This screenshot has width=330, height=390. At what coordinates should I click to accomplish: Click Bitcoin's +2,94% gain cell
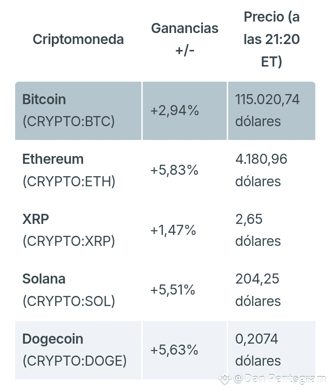pyautogui.click(x=175, y=111)
